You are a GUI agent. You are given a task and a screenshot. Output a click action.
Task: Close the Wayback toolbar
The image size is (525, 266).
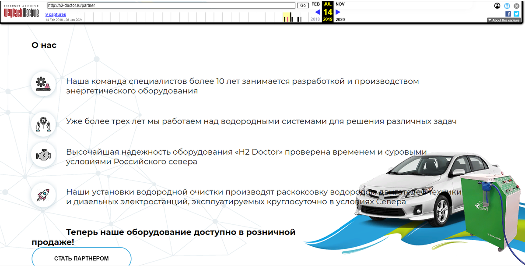pos(517,6)
